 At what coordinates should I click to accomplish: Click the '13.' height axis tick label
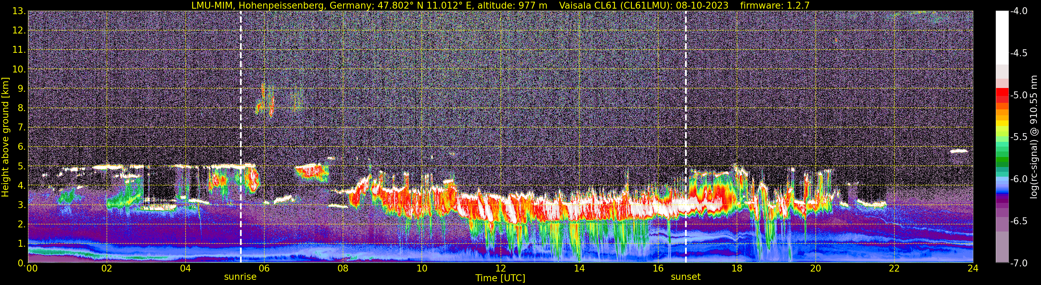coord(19,11)
